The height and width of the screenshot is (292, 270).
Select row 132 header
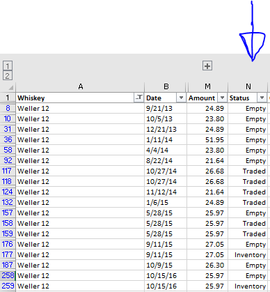[x=8, y=202]
